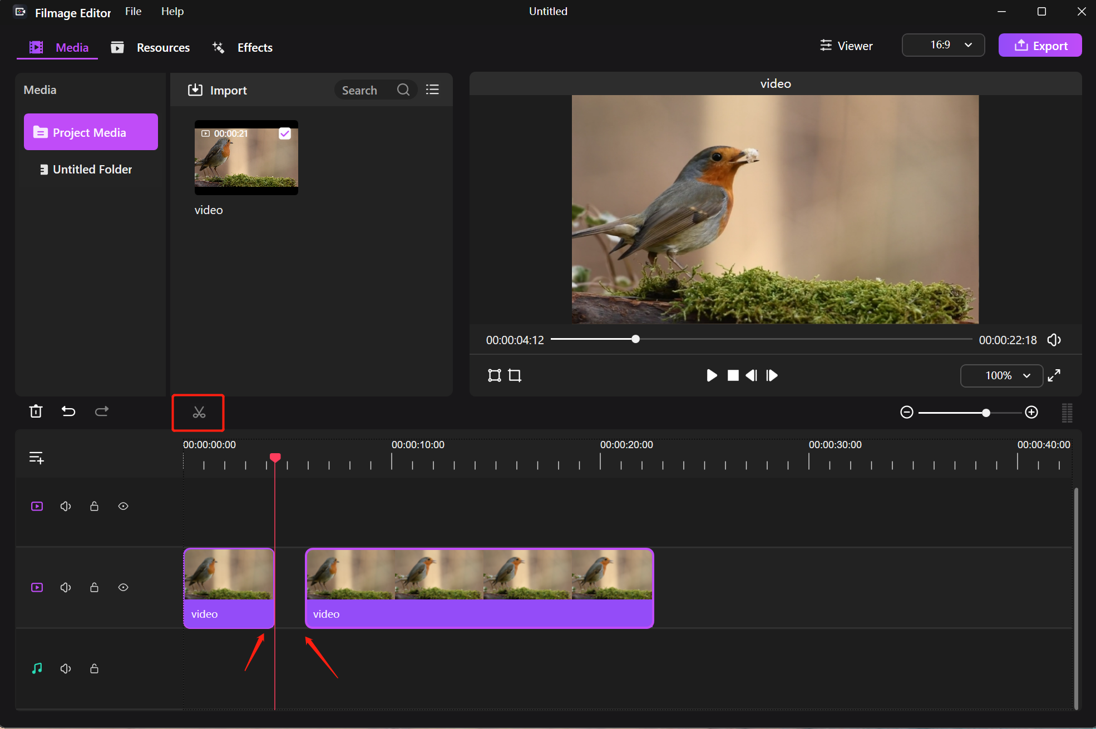Click the redo arrow icon
Image resolution: width=1096 pixels, height=729 pixels.
(x=102, y=411)
